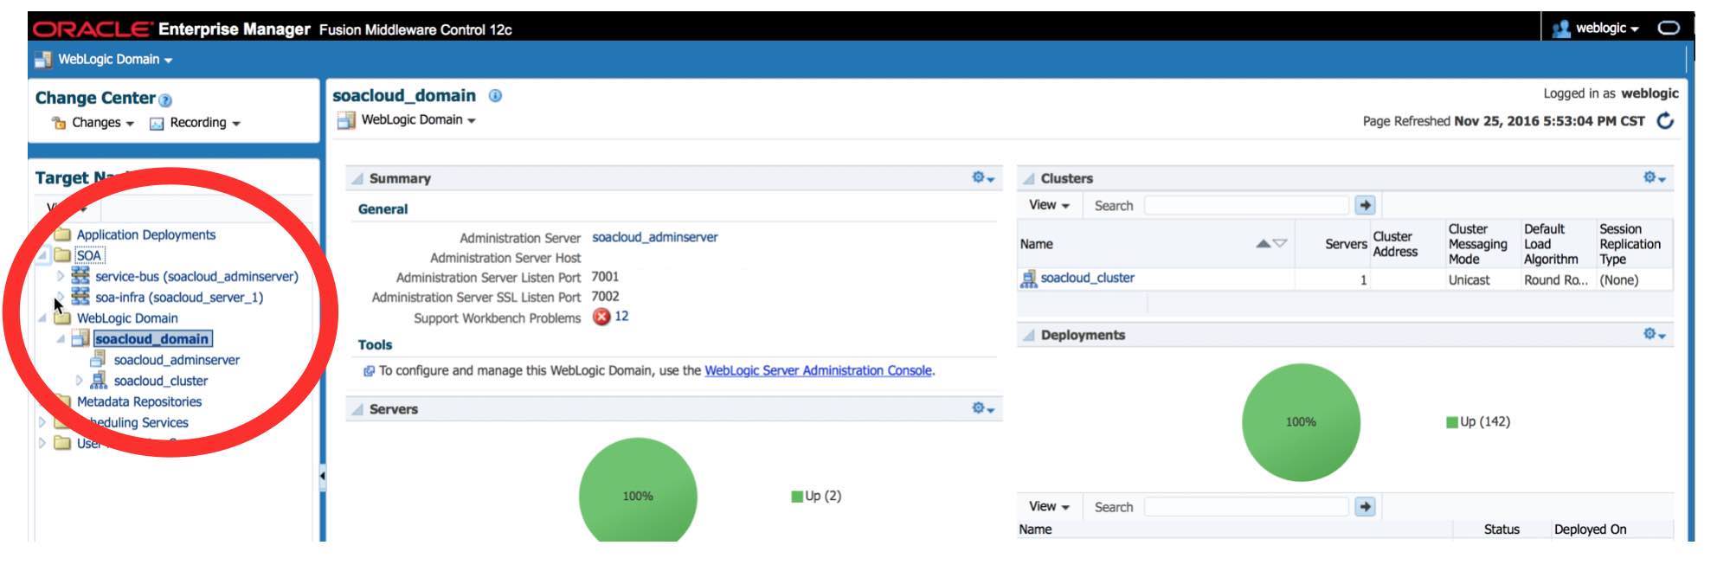Viewport: 1717px width, 571px height.
Task: Click Cluster Messaging Mode column header
Action: (1478, 244)
